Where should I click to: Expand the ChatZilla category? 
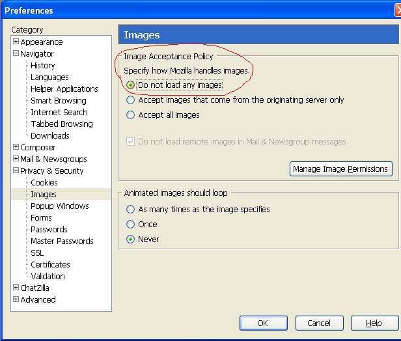point(16,288)
